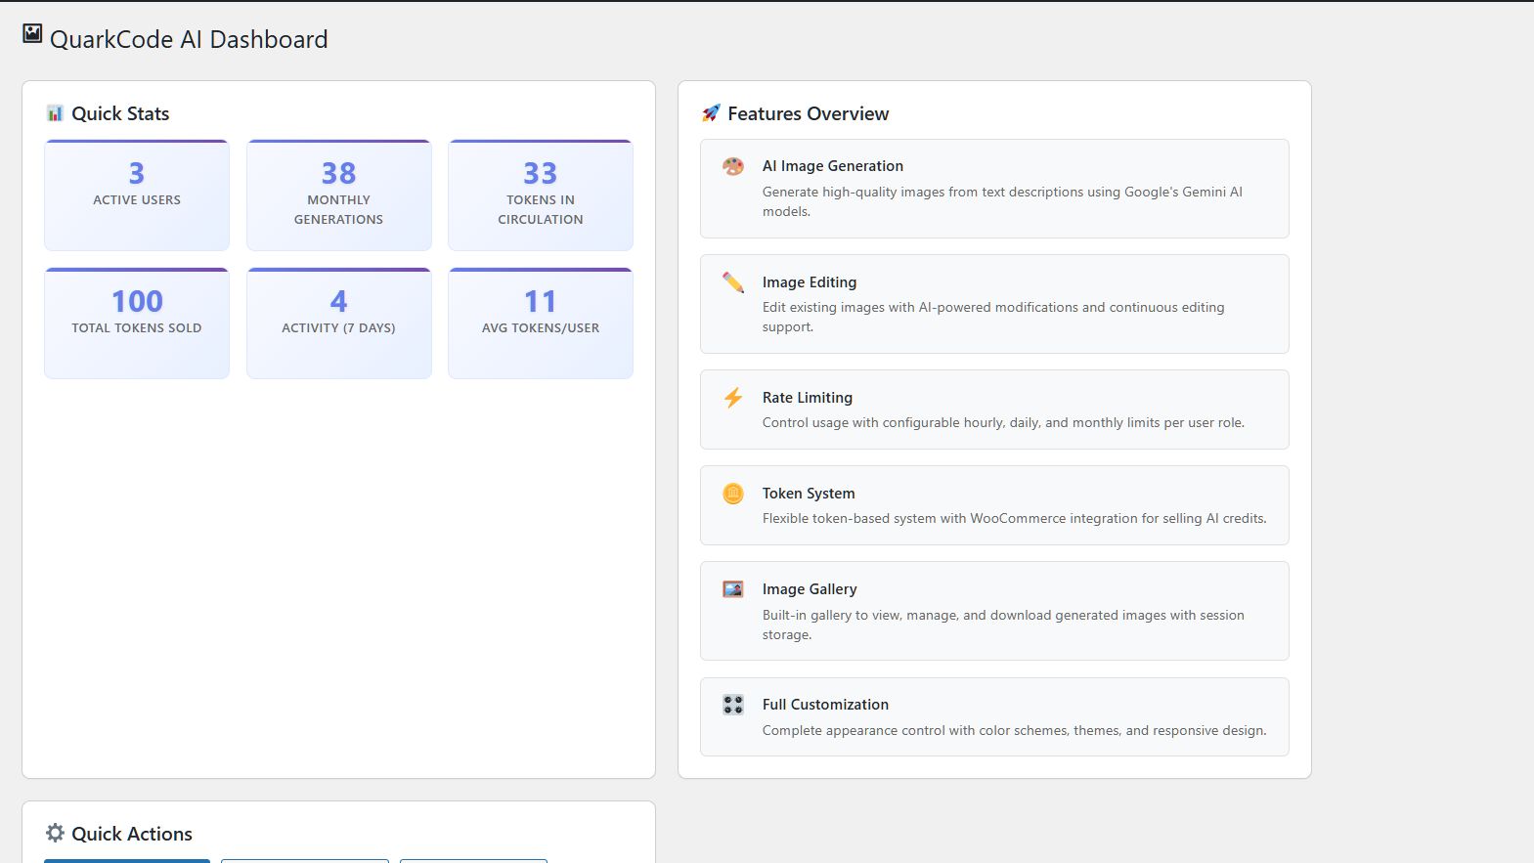Select the palette icon for AI Image Generation
This screenshot has height=863, width=1534.
click(x=733, y=166)
